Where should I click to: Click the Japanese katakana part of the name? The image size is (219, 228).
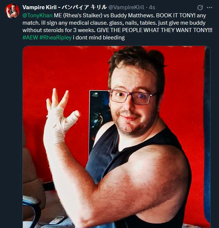(84, 7)
